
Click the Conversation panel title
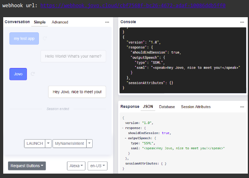[17, 22]
